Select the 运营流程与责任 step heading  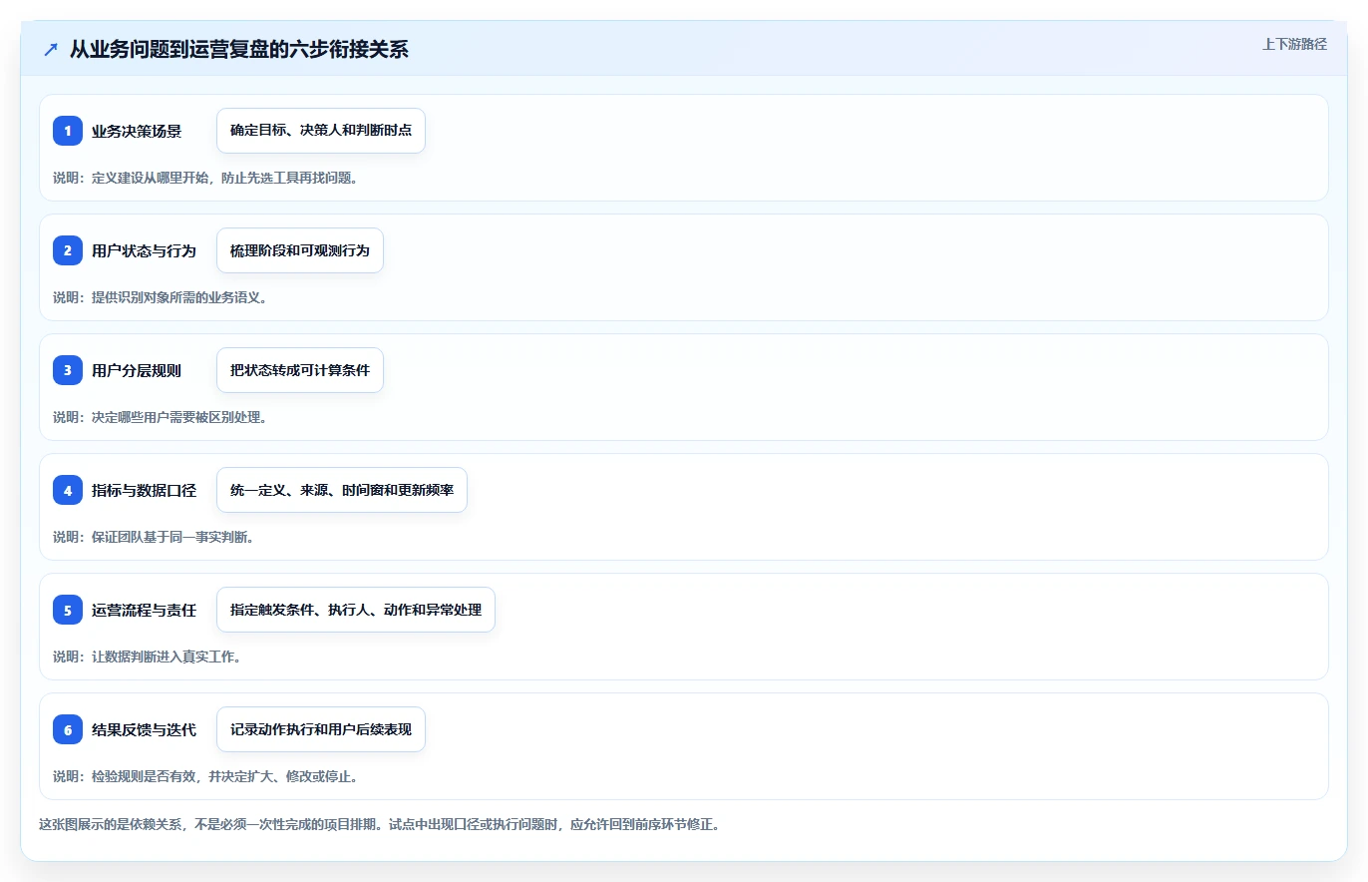click(144, 610)
